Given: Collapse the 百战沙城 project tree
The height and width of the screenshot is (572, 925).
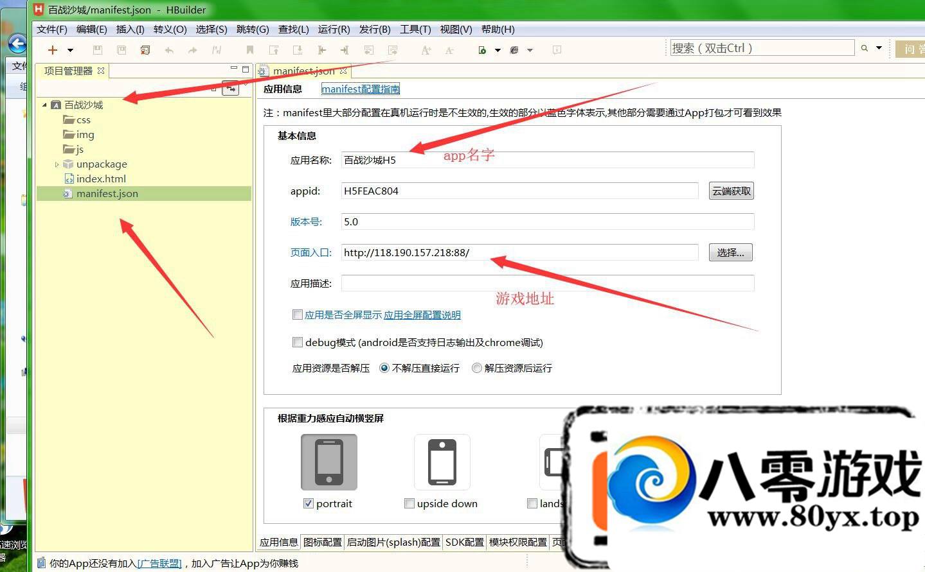Looking at the screenshot, I should 44,105.
